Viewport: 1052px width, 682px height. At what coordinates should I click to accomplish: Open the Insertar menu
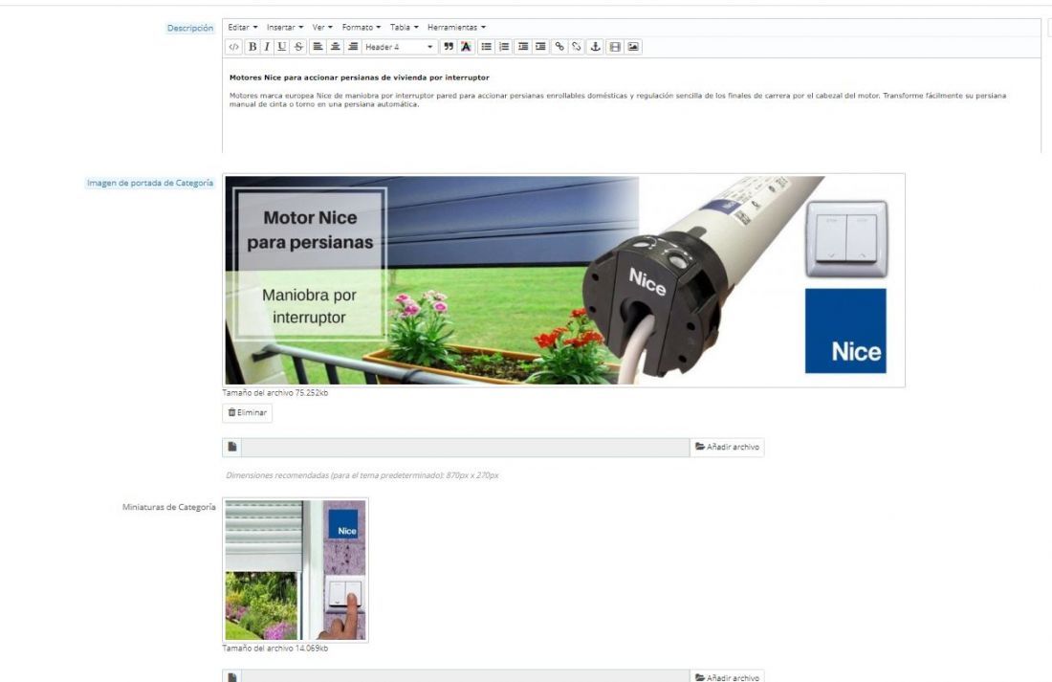click(x=284, y=28)
